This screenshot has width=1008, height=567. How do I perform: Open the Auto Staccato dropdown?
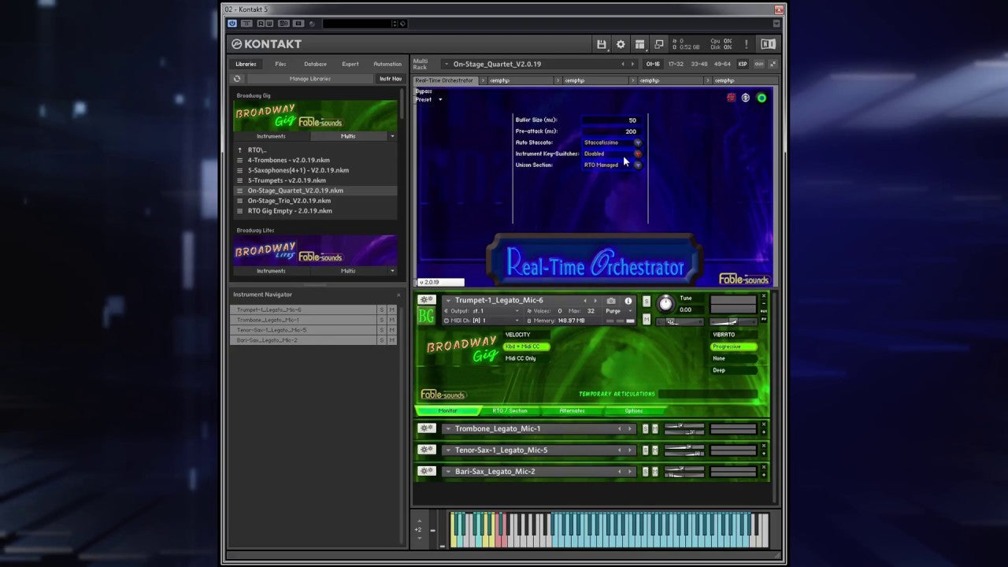(637, 143)
